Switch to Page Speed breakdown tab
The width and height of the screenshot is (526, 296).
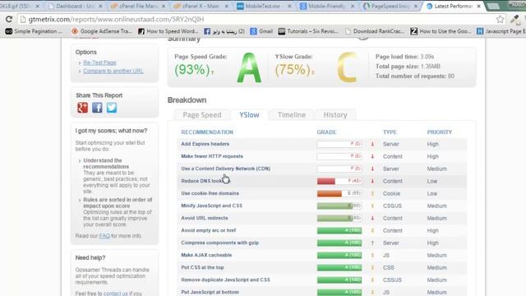[202, 115]
